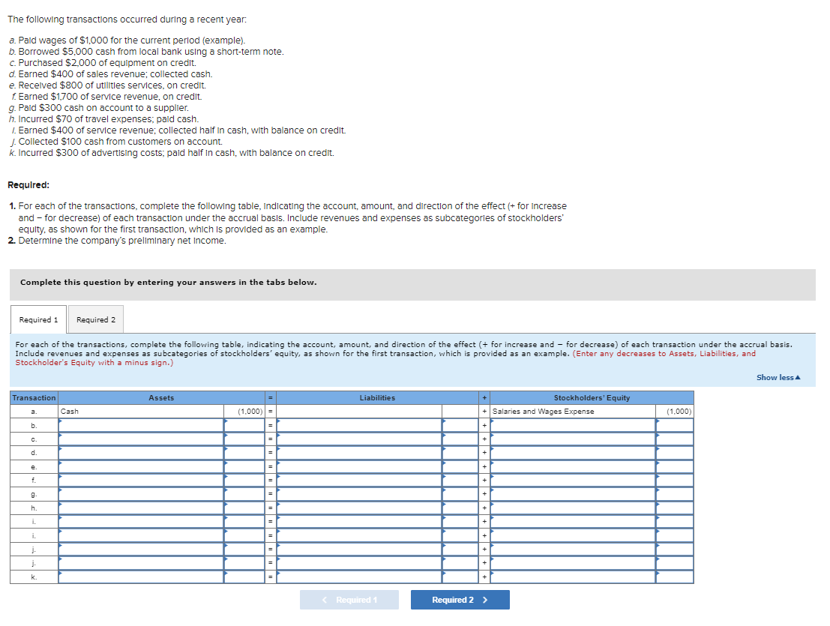This screenshot has height=626, width=830.
Task: Open asset account dropdown for first row i
Action: [x=141, y=521]
